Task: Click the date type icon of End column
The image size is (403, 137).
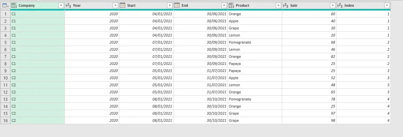Action: (x=177, y=5)
